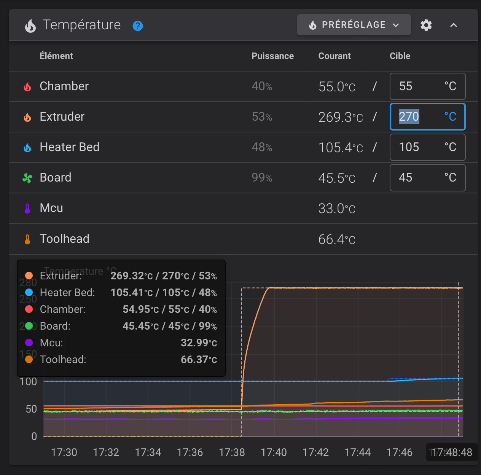
Task: Click the 17:40 mark on chart timeline
Action: [274, 452]
